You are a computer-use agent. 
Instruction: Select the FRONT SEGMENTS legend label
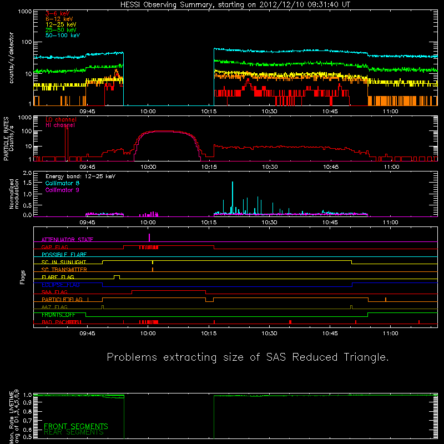[x=76, y=426]
